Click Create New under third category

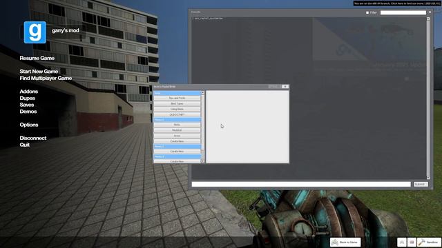[177, 152]
